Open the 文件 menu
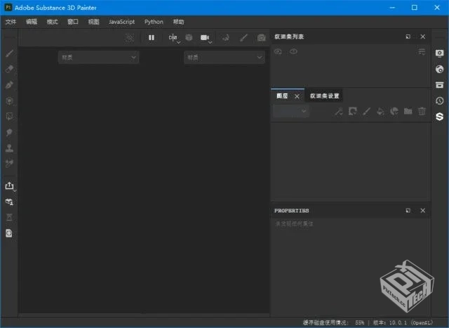 pyautogui.click(x=11, y=22)
